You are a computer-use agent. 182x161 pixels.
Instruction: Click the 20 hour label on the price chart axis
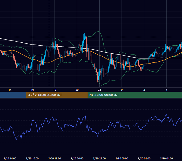(77, 90)
